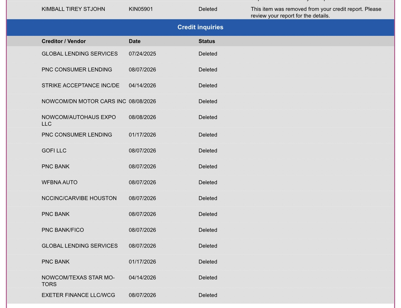Click the "This item was removed" note
This screenshot has height=308, width=401.
[316, 12]
